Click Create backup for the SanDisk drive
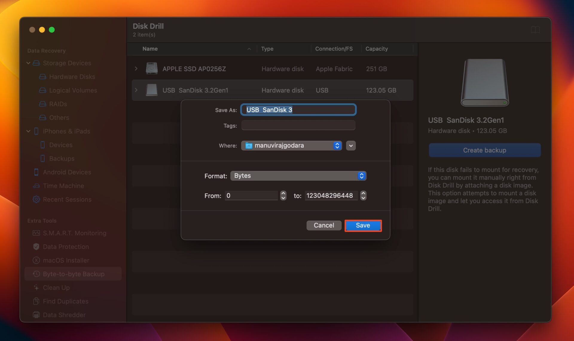The width and height of the screenshot is (574, 341). pyautogui.click(x=484, y=150)
